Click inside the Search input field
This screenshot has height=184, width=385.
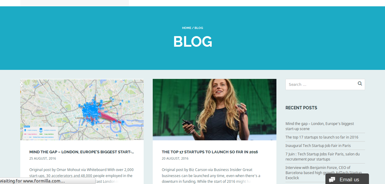pyautogui.click(x=321, y=84)
